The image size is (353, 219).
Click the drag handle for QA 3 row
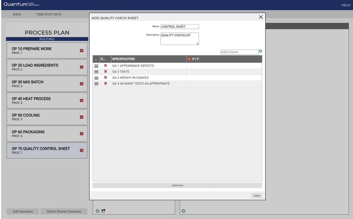[x=96, y=78]
